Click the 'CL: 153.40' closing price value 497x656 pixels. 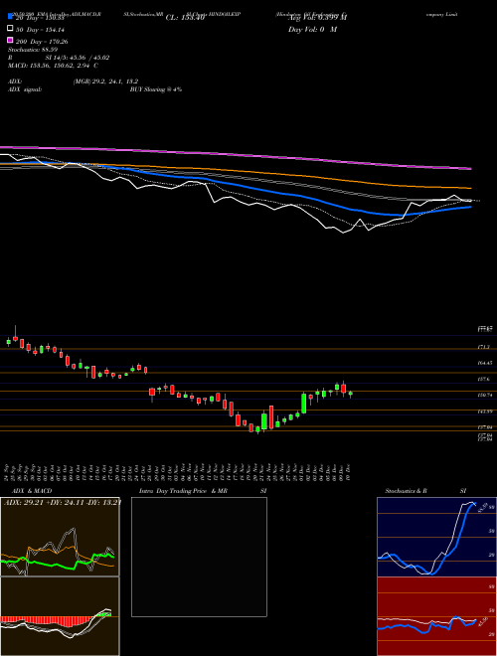pos(185,18)
